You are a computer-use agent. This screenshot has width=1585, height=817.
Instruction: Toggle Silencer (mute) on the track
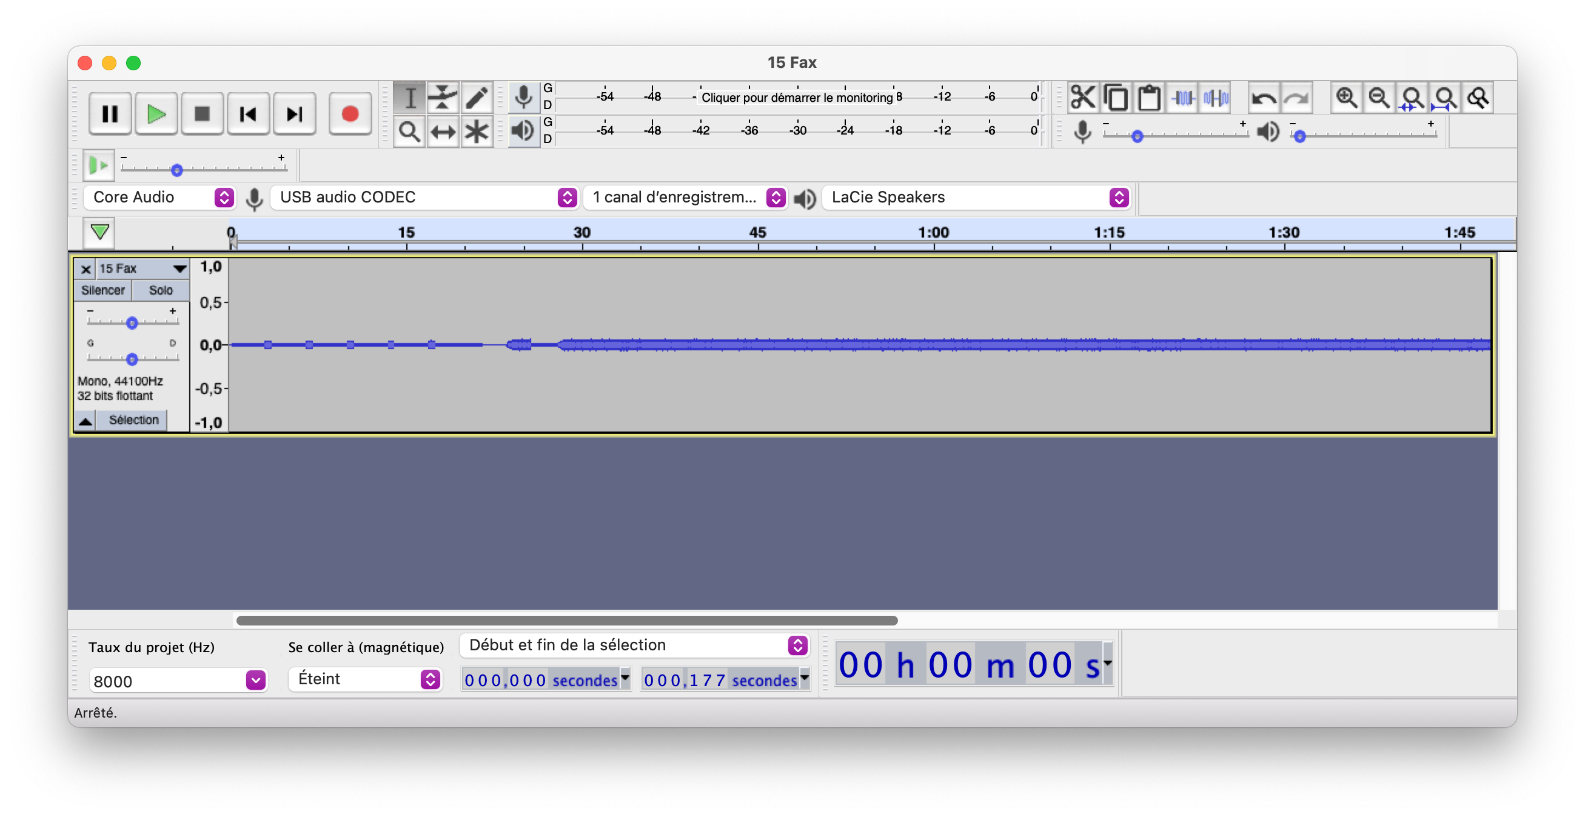click(102, 290)
